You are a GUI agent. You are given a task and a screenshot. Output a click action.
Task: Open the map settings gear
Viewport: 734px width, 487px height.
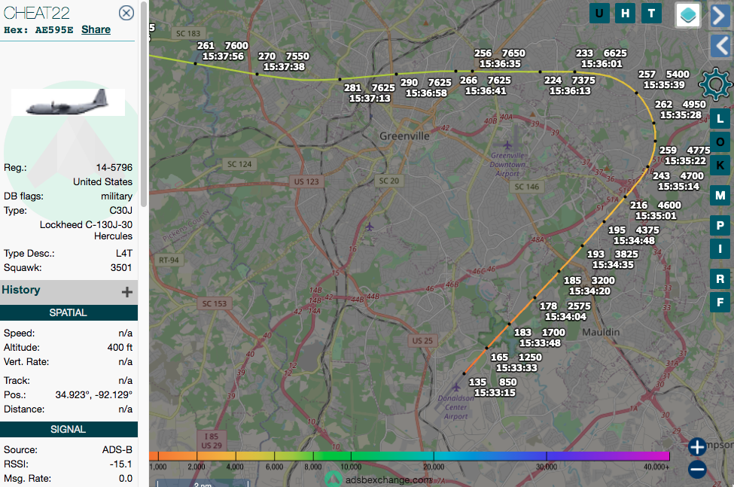[715, 84]
